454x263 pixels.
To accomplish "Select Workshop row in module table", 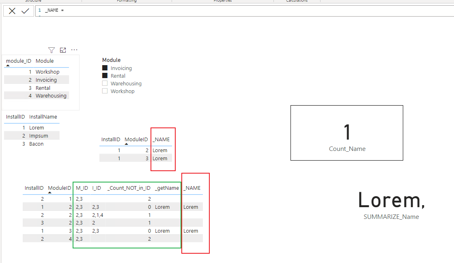I will 37,72.
